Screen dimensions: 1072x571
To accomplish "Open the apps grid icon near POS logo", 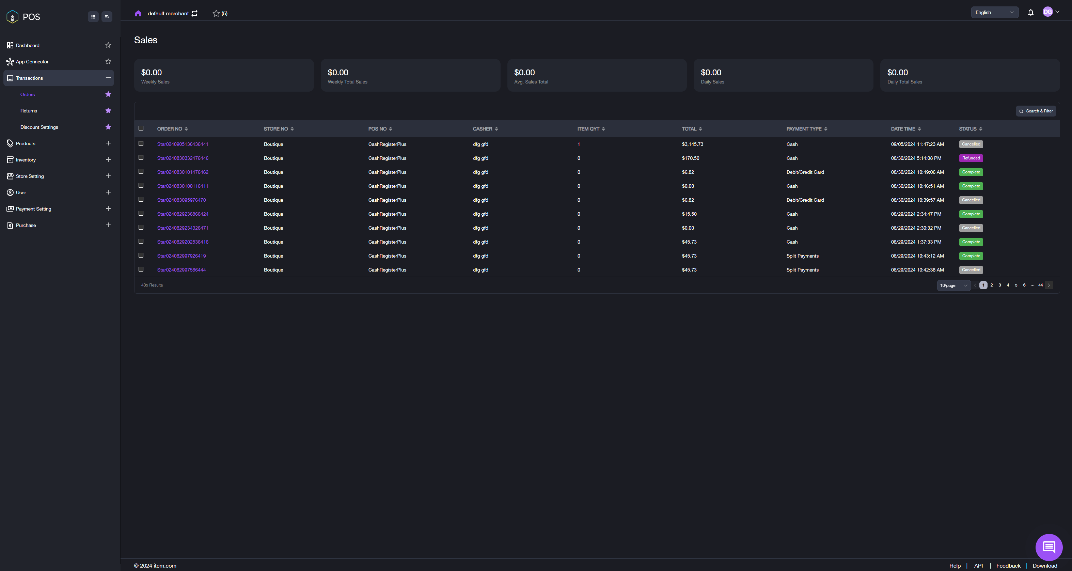I will [93, 17].
